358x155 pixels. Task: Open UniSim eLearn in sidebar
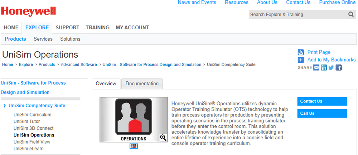29,149
